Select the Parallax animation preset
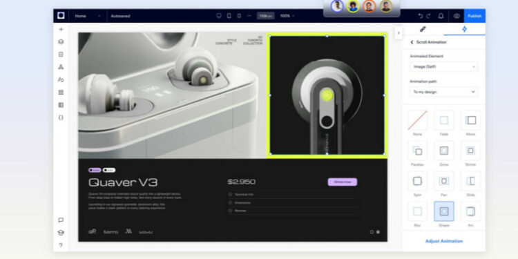518x259 pixels. click(x=417, y=151)
